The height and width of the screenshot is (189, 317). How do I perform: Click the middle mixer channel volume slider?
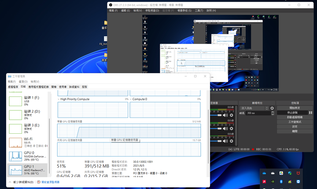click(216, 128)
